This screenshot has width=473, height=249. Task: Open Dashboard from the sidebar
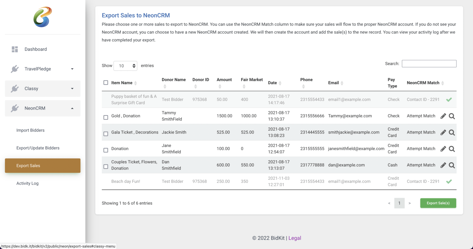coord(43,49)
